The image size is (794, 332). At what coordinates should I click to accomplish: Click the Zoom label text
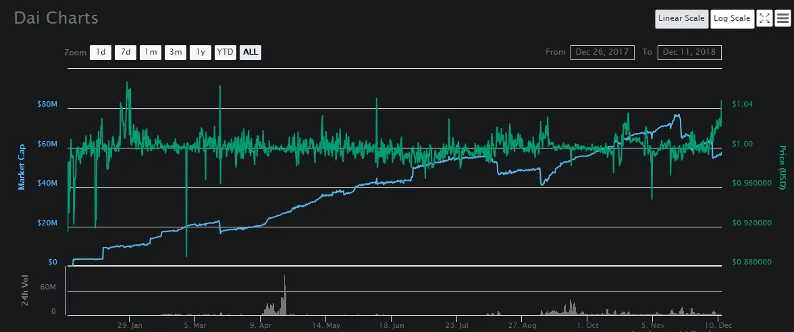[x=76, y=52]
